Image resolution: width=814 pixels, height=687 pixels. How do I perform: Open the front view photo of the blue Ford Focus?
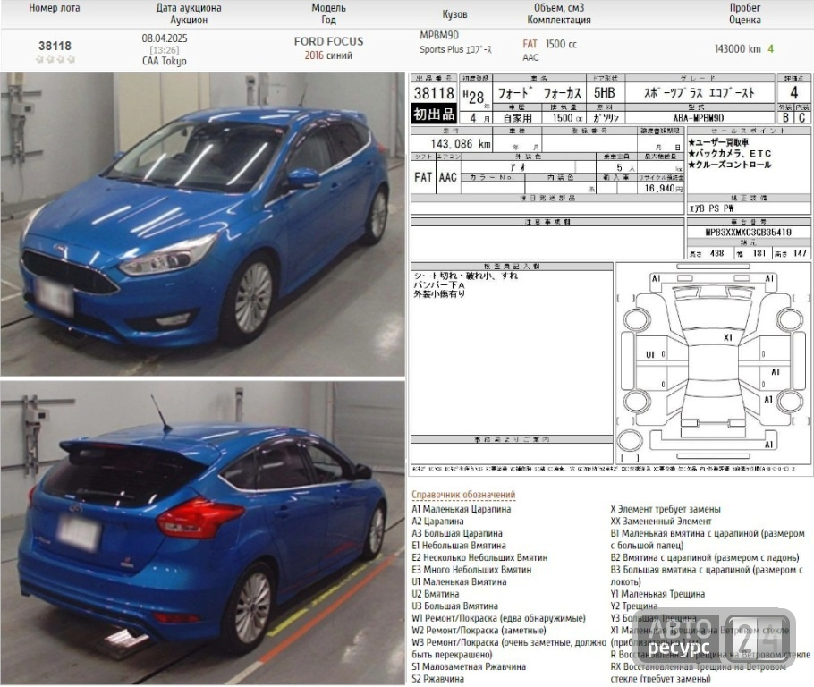(202, 224)
